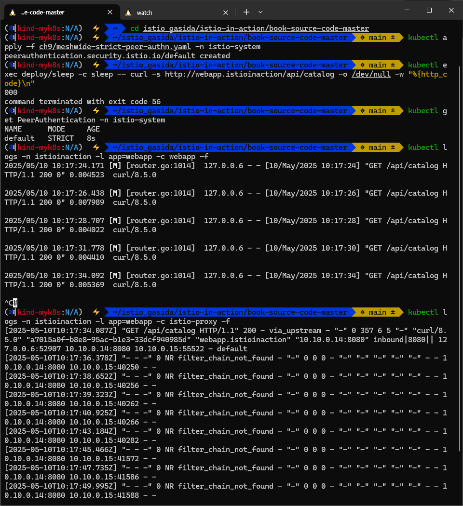Click "peerauthentication.security.istio.io/default created" output line
The width and height of the screenshot is (463, 506).
(x=117, y=56)
